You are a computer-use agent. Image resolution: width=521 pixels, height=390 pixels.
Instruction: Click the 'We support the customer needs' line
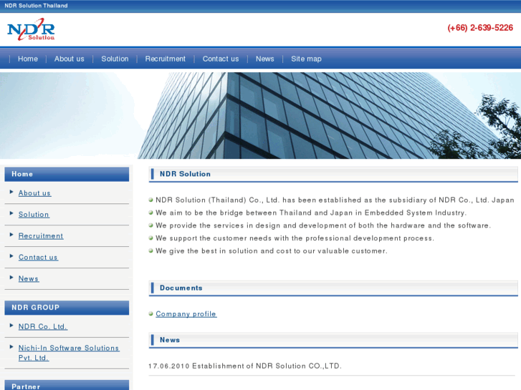tap(295, 238)
